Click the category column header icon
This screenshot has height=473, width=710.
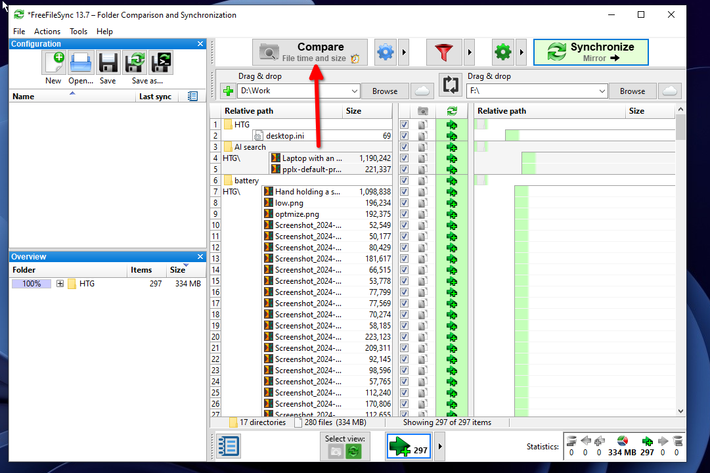[423, 111]
